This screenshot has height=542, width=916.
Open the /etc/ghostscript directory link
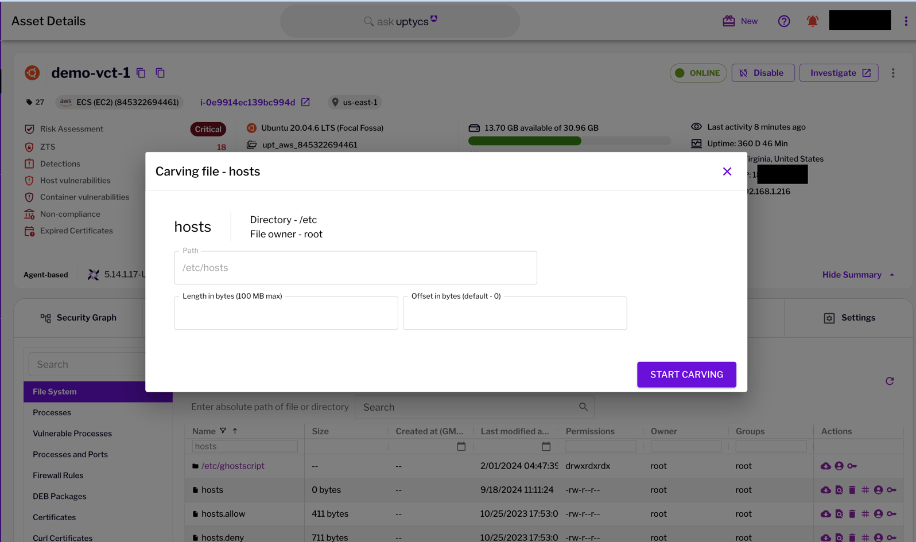pos(232,466)
